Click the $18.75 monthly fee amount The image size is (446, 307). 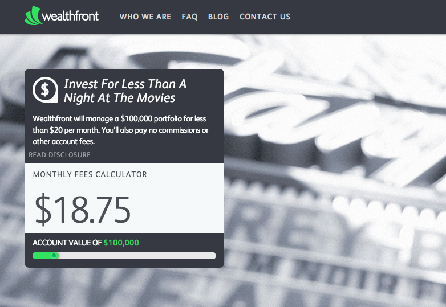tap(83, 210)
